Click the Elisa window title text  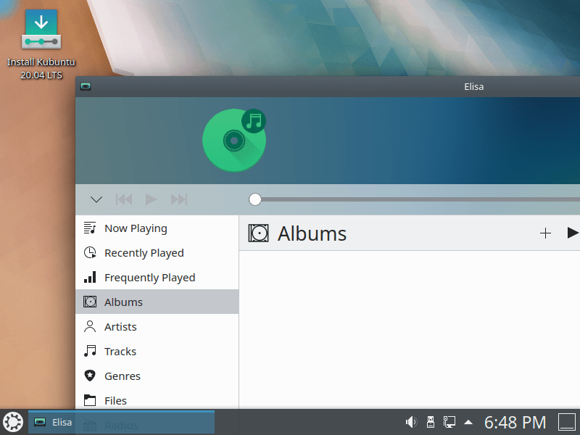474,86
